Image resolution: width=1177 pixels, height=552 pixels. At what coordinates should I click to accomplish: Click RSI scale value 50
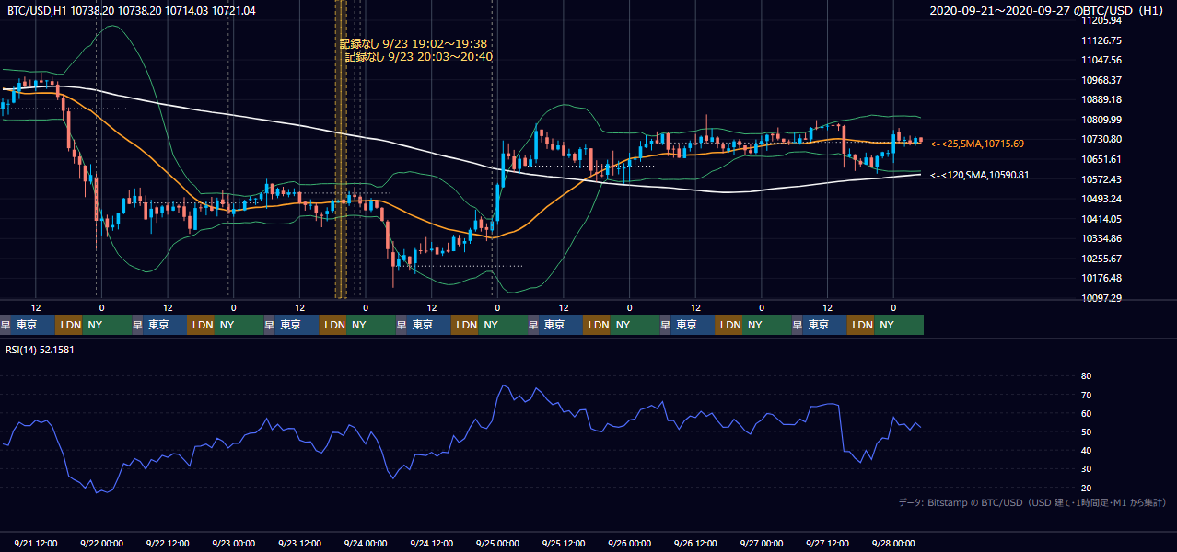click(x=1087, y=431)
